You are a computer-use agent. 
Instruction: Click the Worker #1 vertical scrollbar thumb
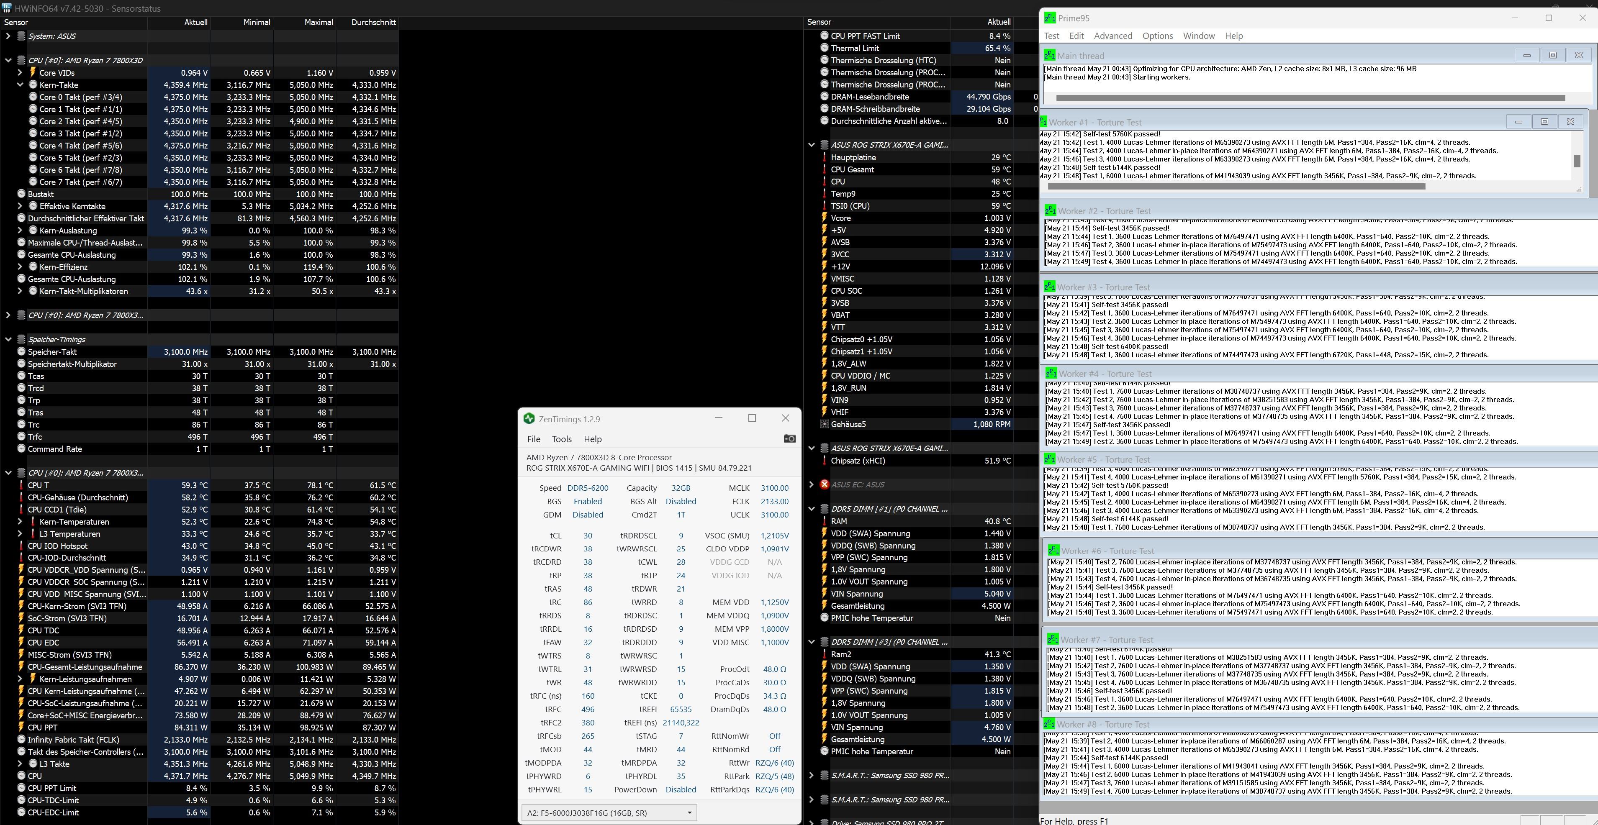pos(1577,161)
